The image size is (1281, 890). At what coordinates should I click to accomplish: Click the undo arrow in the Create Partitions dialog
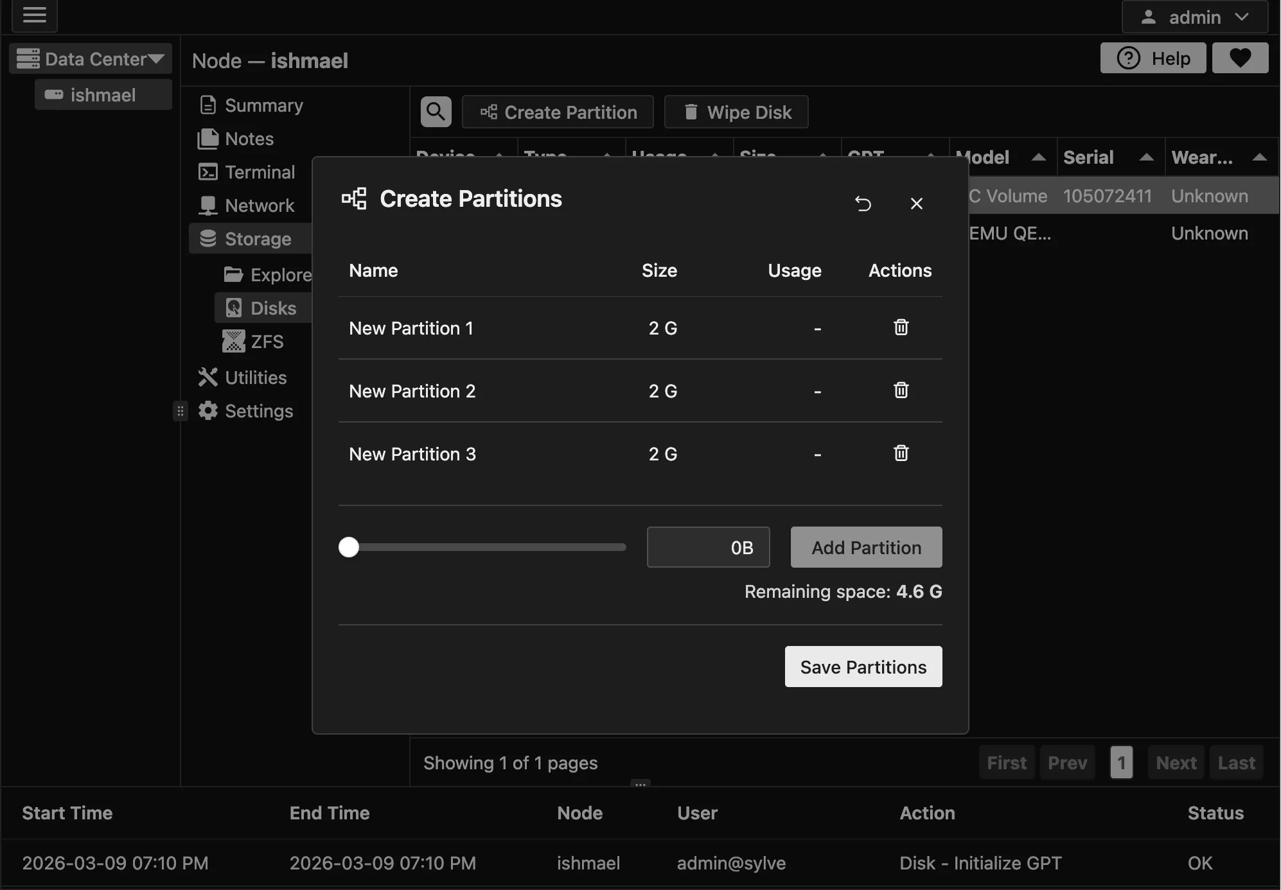coord(863,203)
